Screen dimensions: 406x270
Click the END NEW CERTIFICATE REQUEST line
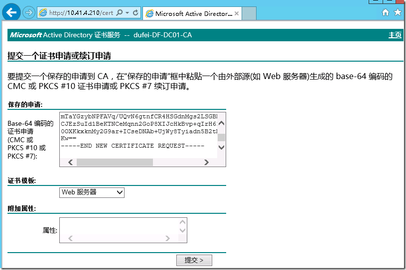[x=133, y=146]
